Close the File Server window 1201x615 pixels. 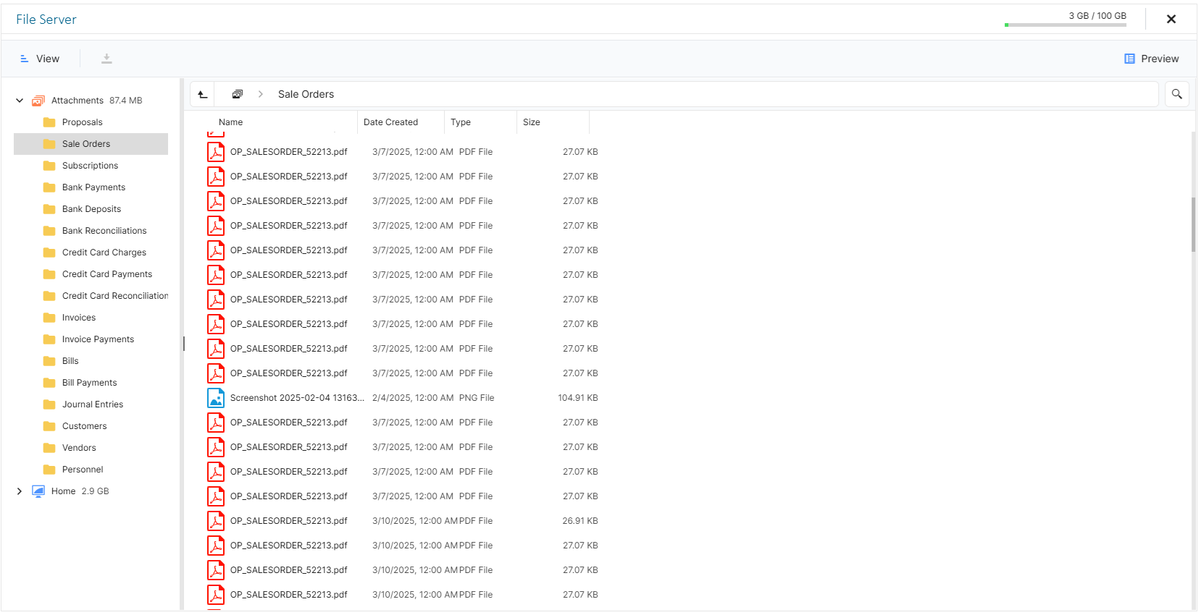click(1171, 19)
